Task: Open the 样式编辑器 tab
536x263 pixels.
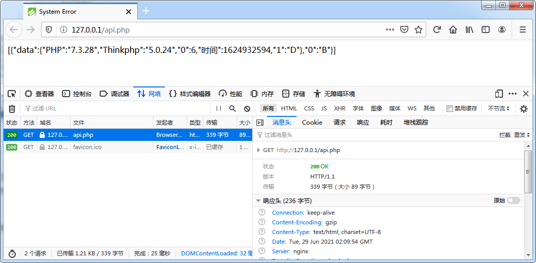Action: tap(190, 94)
